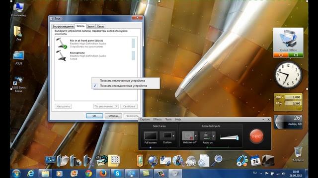Select Mic in at front panel device
Image resolution: width=318 pixels, height=178 pixels.
(x=96, y=44)
